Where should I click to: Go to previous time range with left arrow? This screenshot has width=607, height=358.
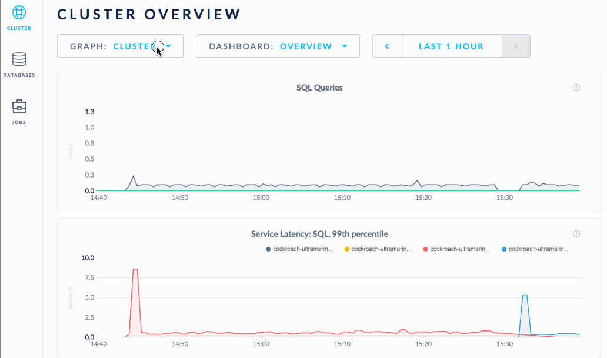[386, 46]
